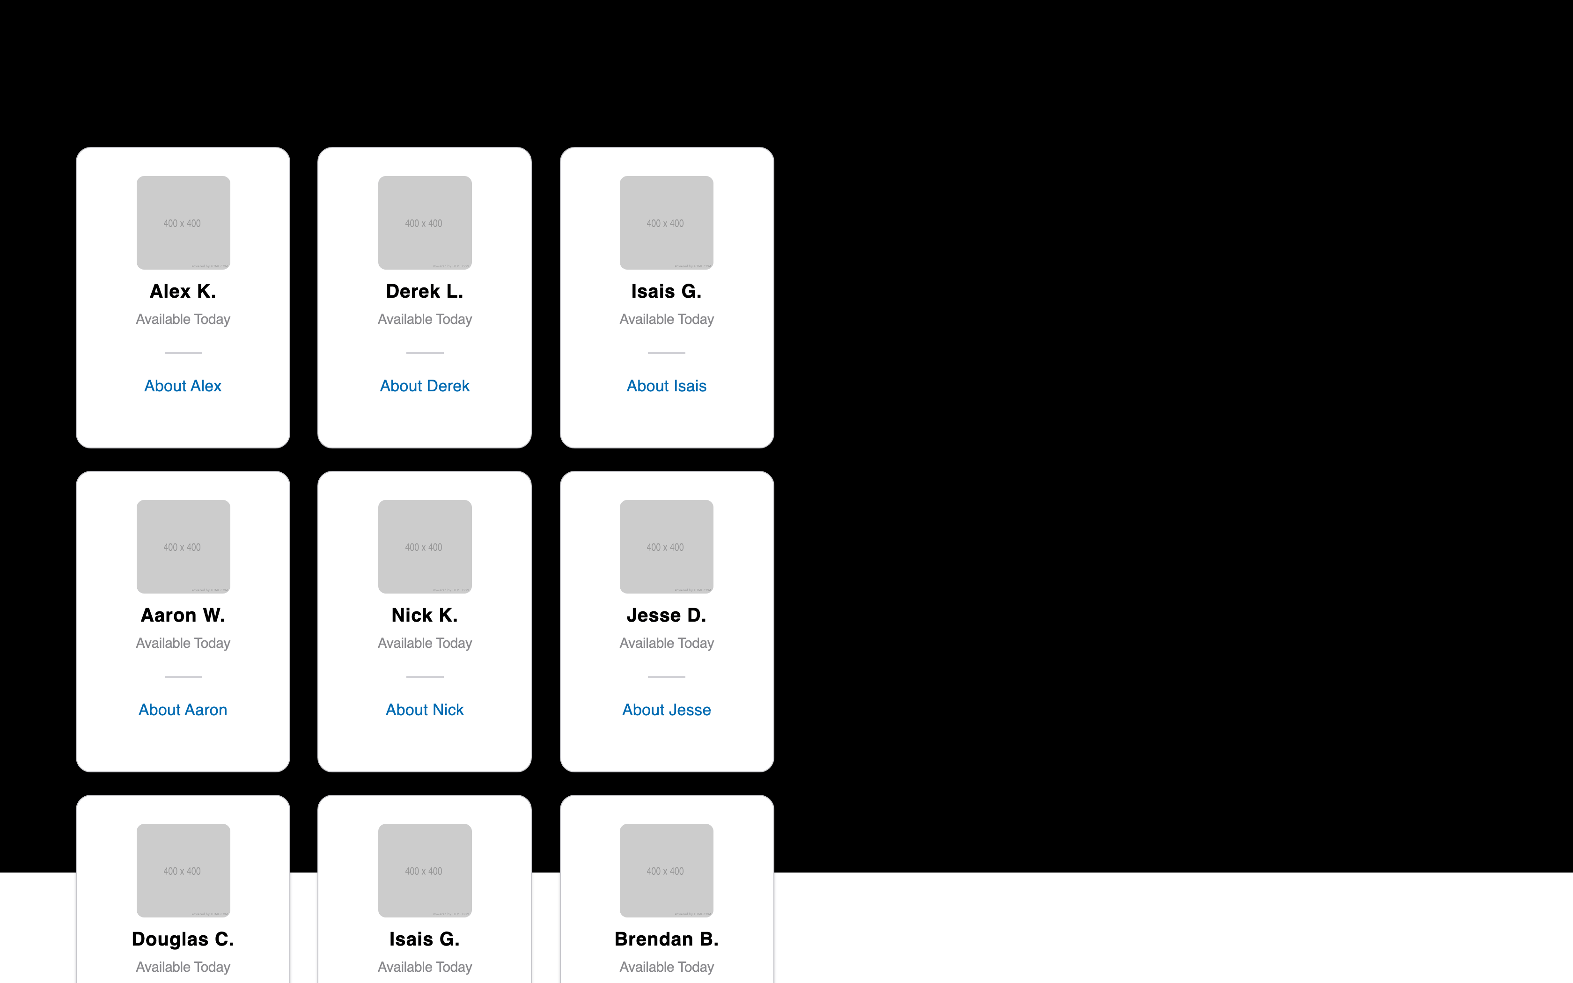Click the placeholder photo on Jesse D.'s card

666,546
